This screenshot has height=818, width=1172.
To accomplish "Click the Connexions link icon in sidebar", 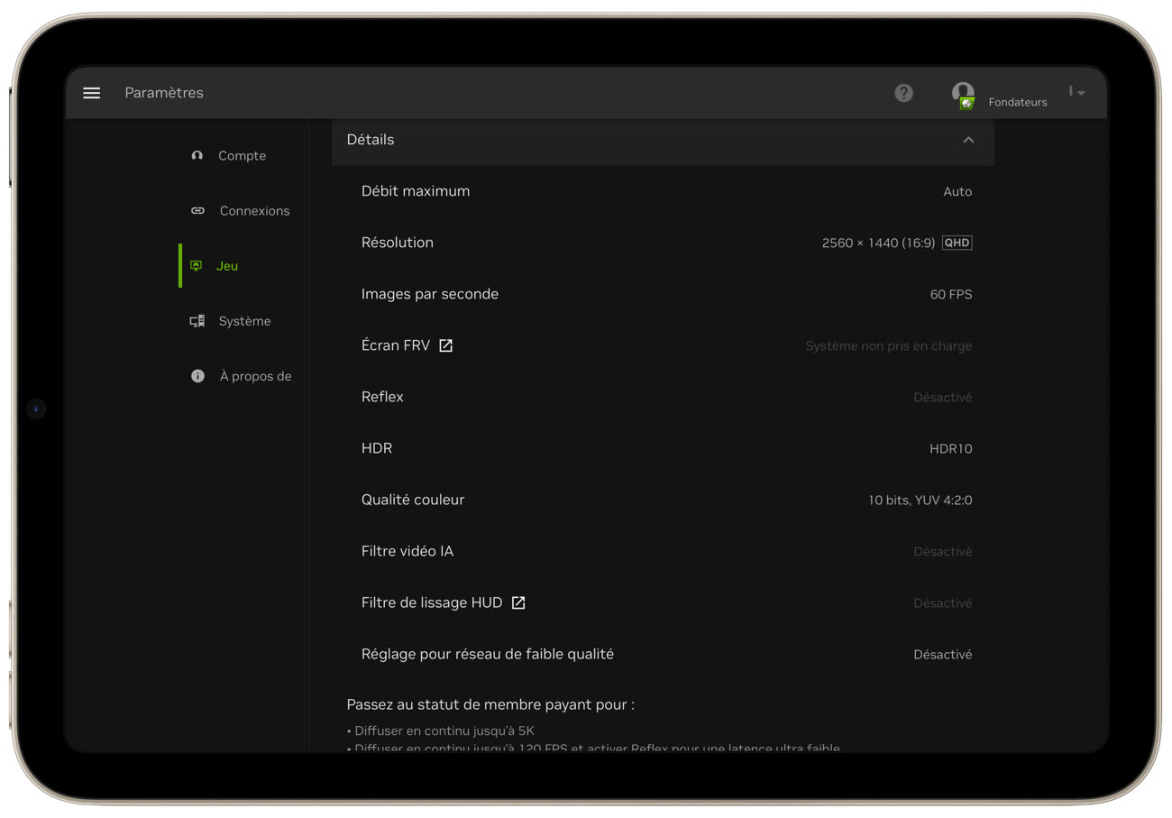I will (x=197, y=211).
